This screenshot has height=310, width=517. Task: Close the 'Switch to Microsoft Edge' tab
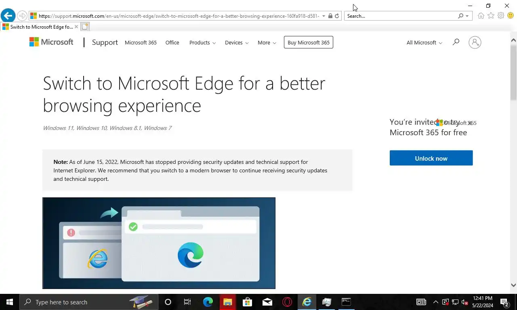click(x=76, y=27)
